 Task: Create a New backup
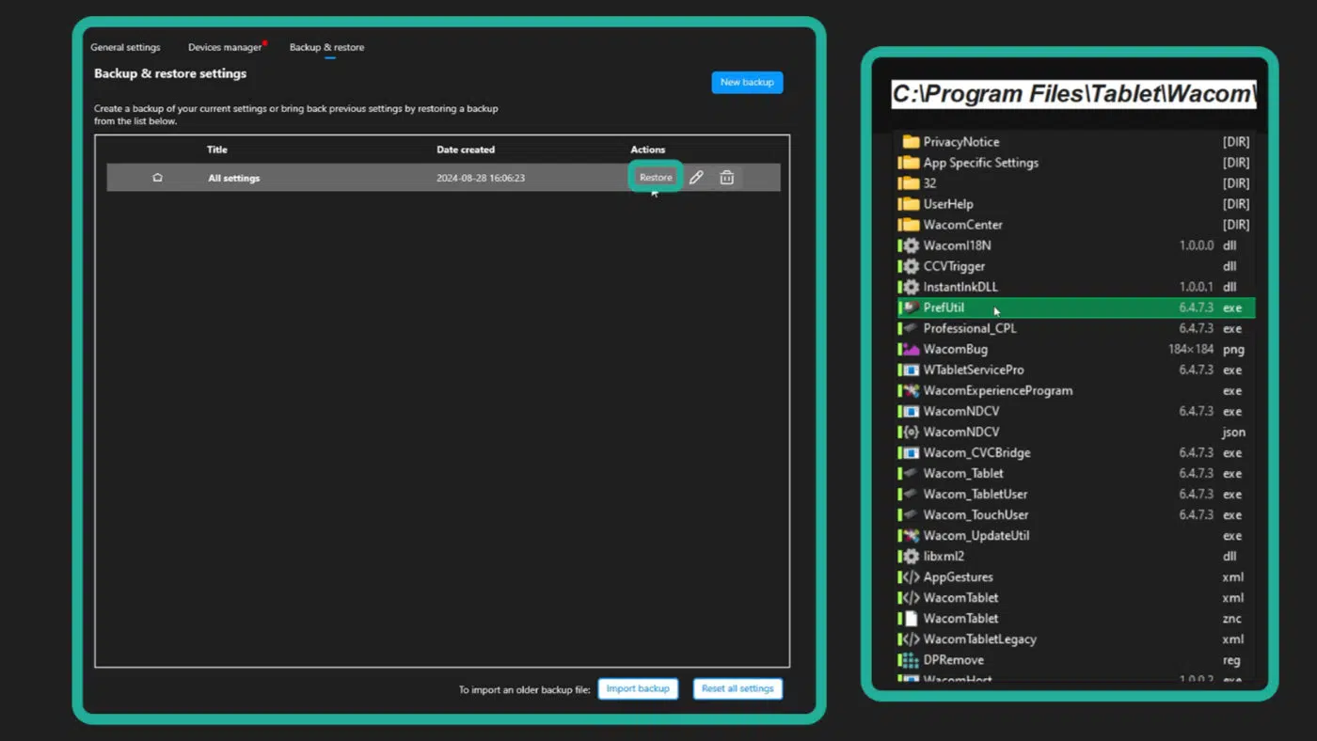coord(747,83)
